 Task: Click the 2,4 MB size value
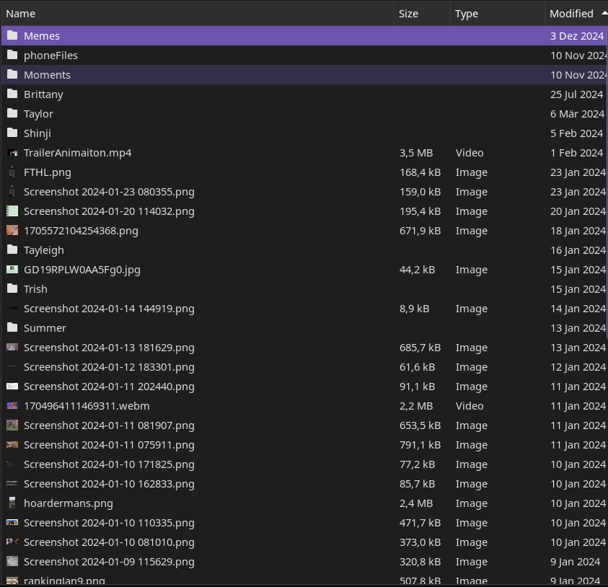point(416,503)
